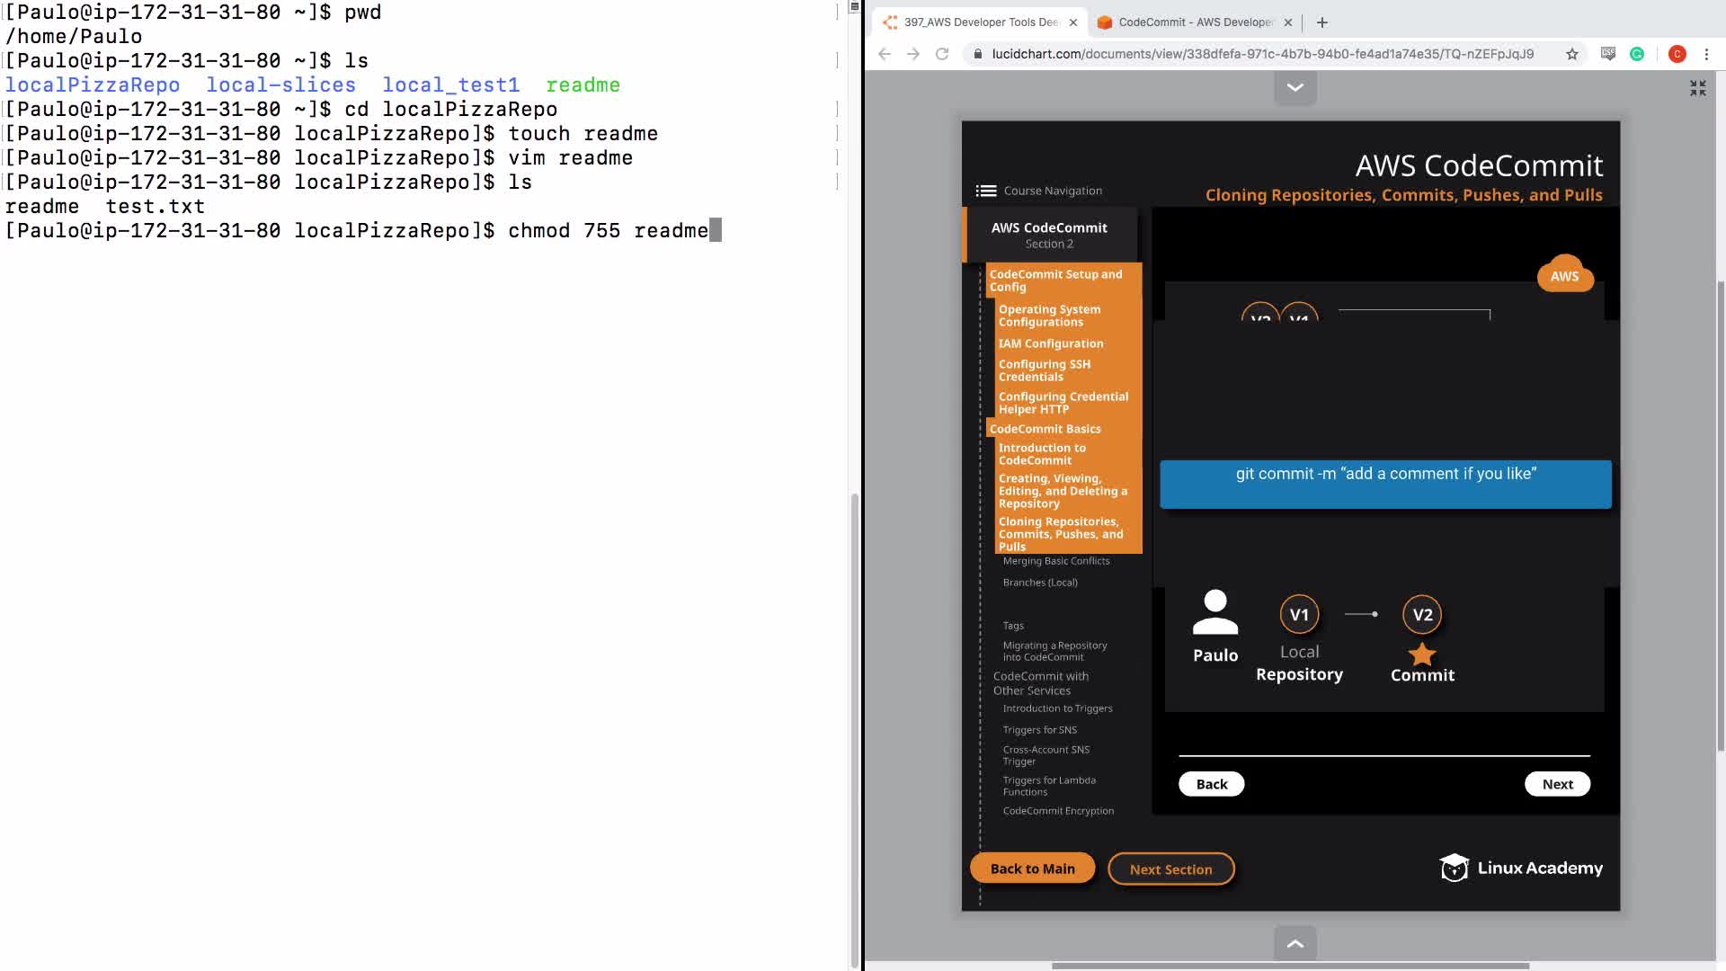Click the Commit star icon
Image resolution: width=1726 pixels, height=971 pixels.
click(1422, 654)
